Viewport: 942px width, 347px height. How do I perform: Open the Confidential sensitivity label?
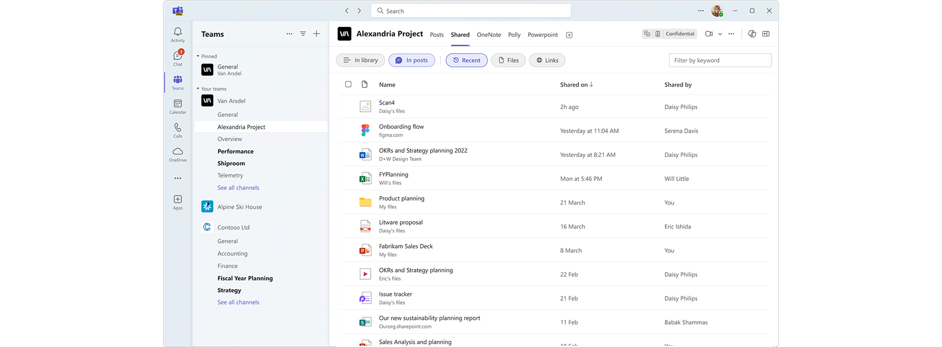[x=680, y=34]
